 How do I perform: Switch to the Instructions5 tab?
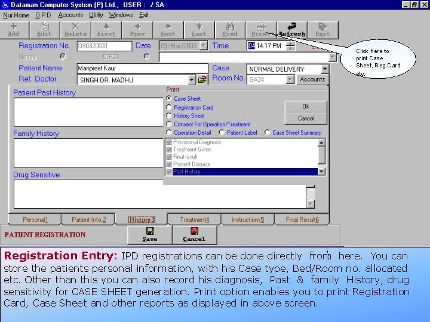coord(248,219)
